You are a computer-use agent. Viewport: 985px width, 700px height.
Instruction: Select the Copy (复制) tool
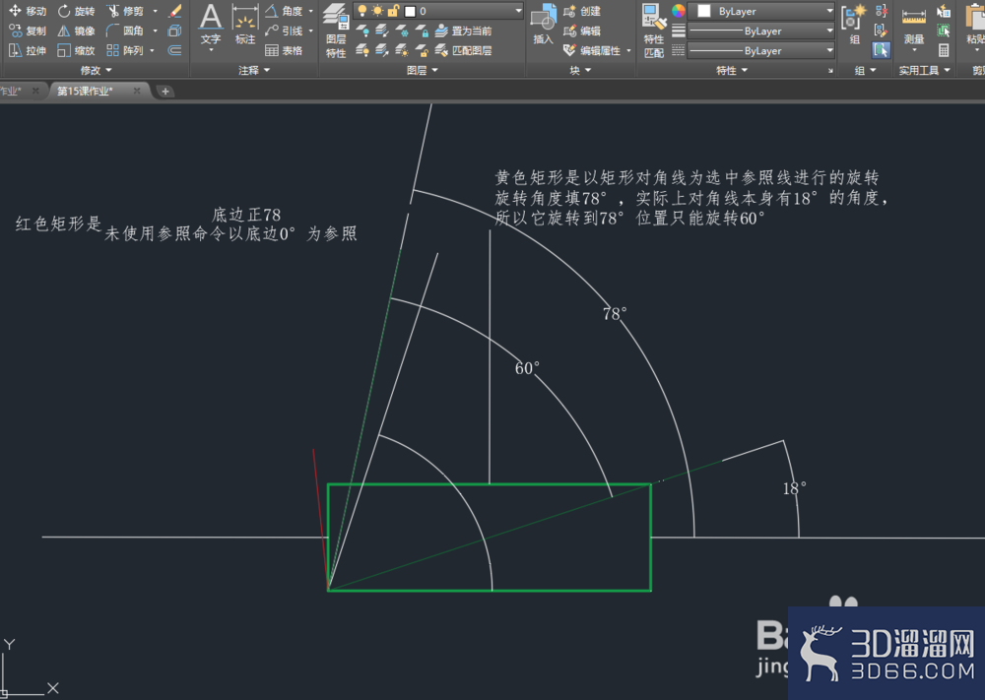(28, 31)
